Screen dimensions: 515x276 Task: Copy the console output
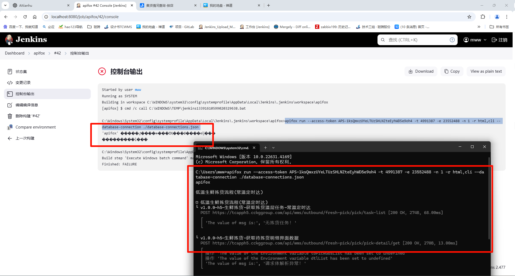click(452, 71)
